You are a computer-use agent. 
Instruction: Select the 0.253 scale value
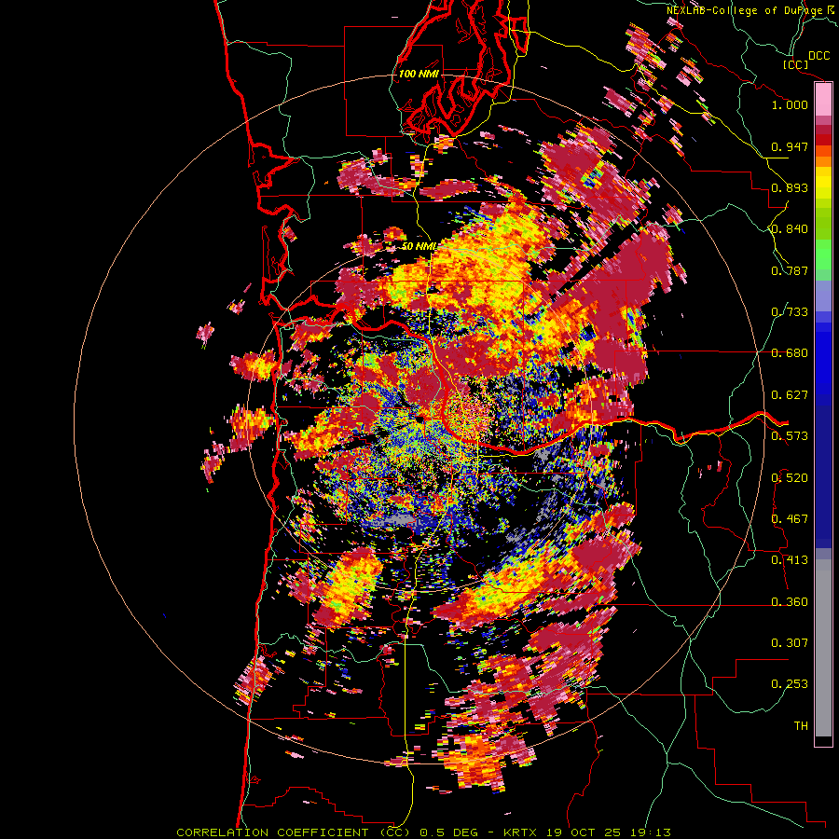(x=790, y=684)
